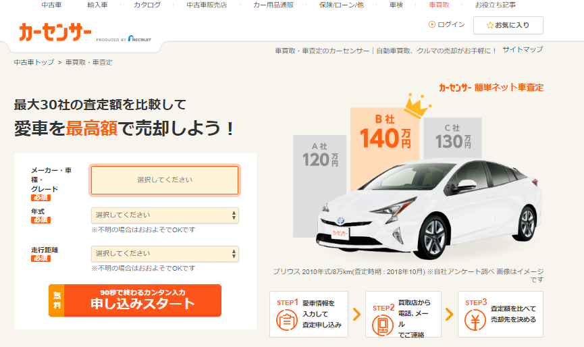Click the 愛車を最高額で売却しよう heading

124,128
